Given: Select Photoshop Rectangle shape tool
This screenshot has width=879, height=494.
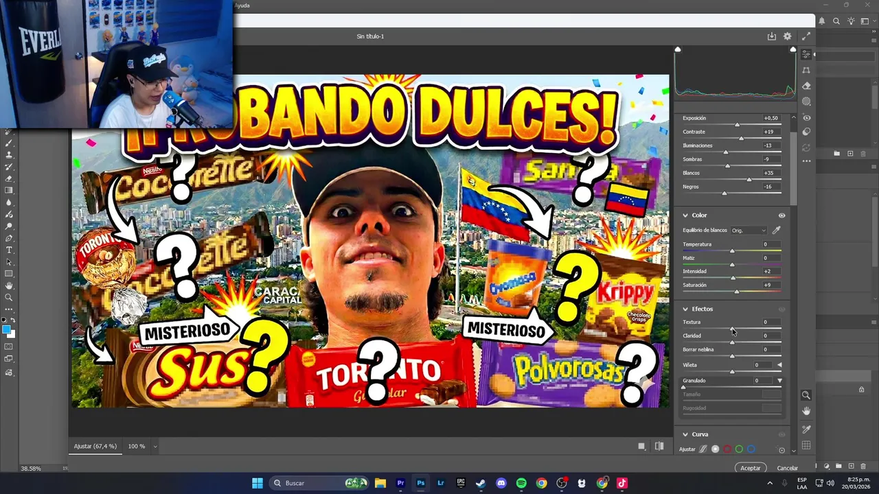Looking at the screenshot, I should coord(9,274).
